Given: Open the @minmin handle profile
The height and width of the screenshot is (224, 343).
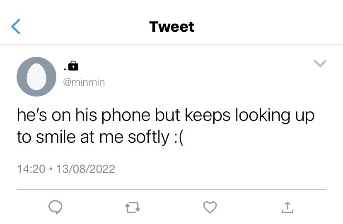Looking at the screenshot, I should click(x=84, y=83).
